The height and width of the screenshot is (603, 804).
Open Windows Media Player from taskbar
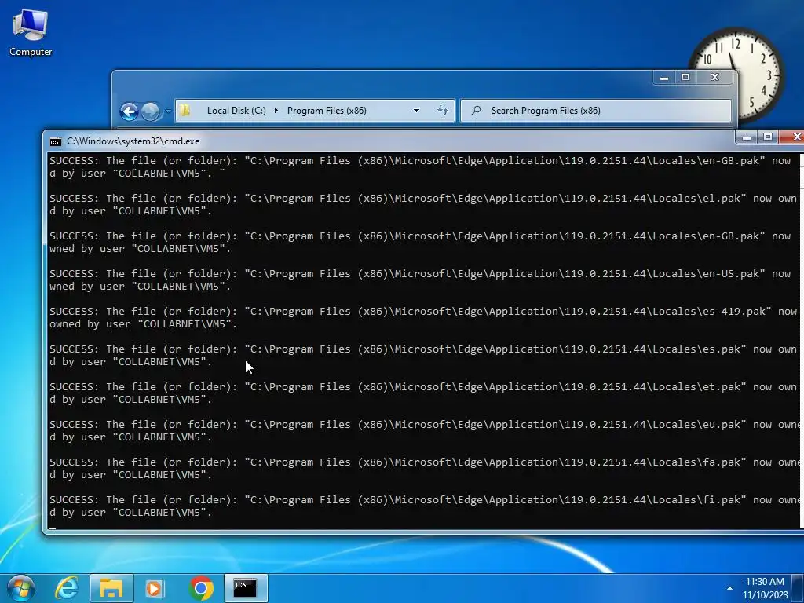155,588
